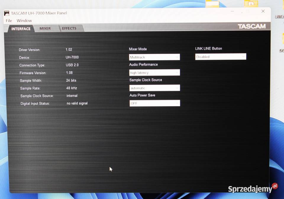The image size is (284, 199).
Task: Click the TASCAM UH-7000 Mixer Panel window title
Action: click(39, 13)
